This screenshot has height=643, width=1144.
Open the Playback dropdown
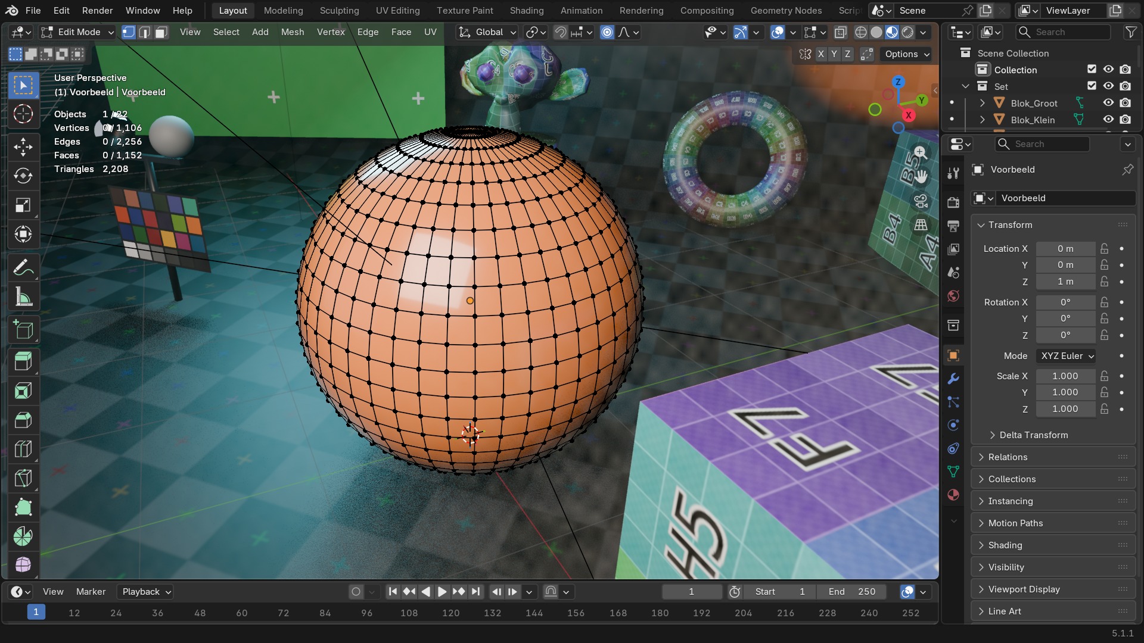pos(146,592)
